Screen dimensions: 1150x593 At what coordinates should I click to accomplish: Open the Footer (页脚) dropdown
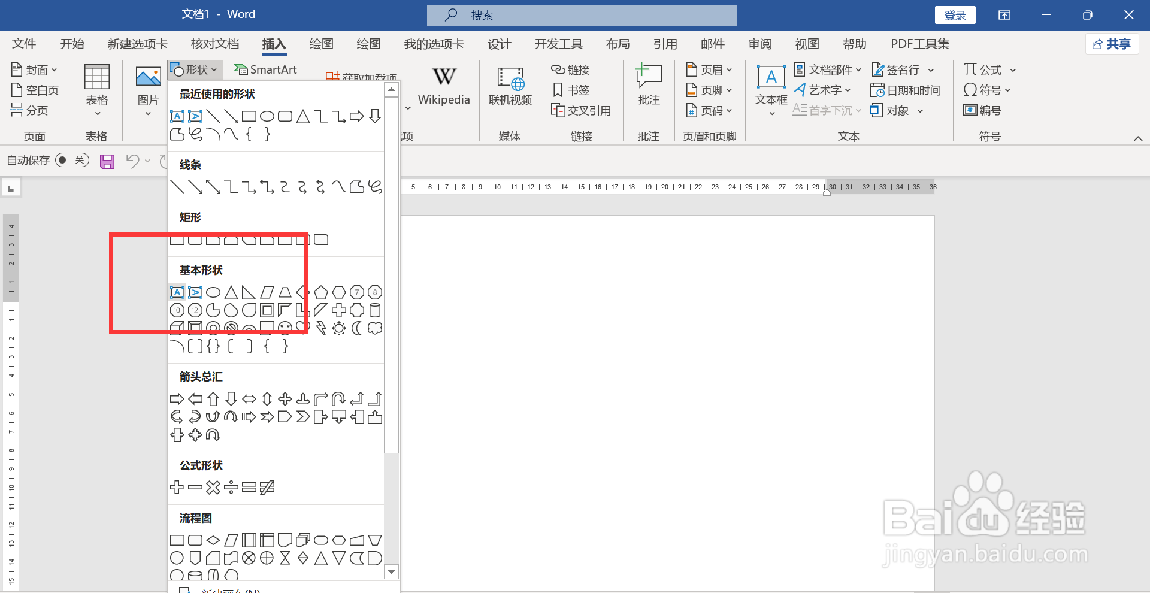(x=709, y=90)
